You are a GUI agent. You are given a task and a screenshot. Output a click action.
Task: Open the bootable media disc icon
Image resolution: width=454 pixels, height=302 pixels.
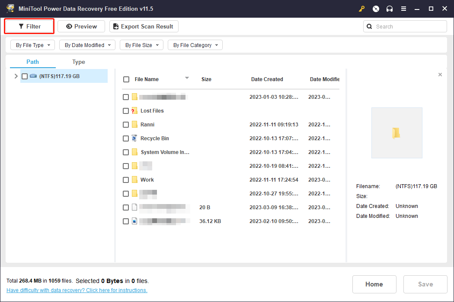(376, 9)
